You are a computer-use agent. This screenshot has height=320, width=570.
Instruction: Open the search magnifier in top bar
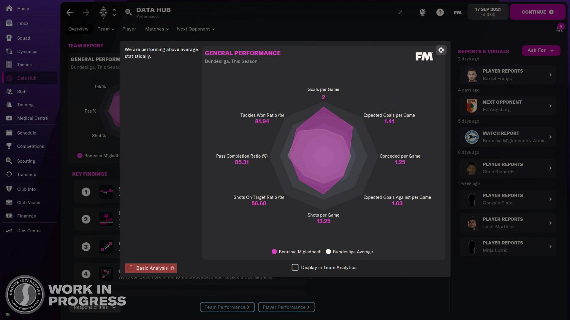(x=128, y=12)
